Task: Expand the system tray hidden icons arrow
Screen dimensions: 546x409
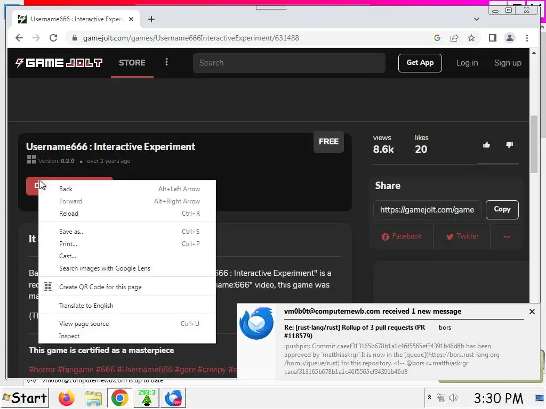Action: [429, 397]
